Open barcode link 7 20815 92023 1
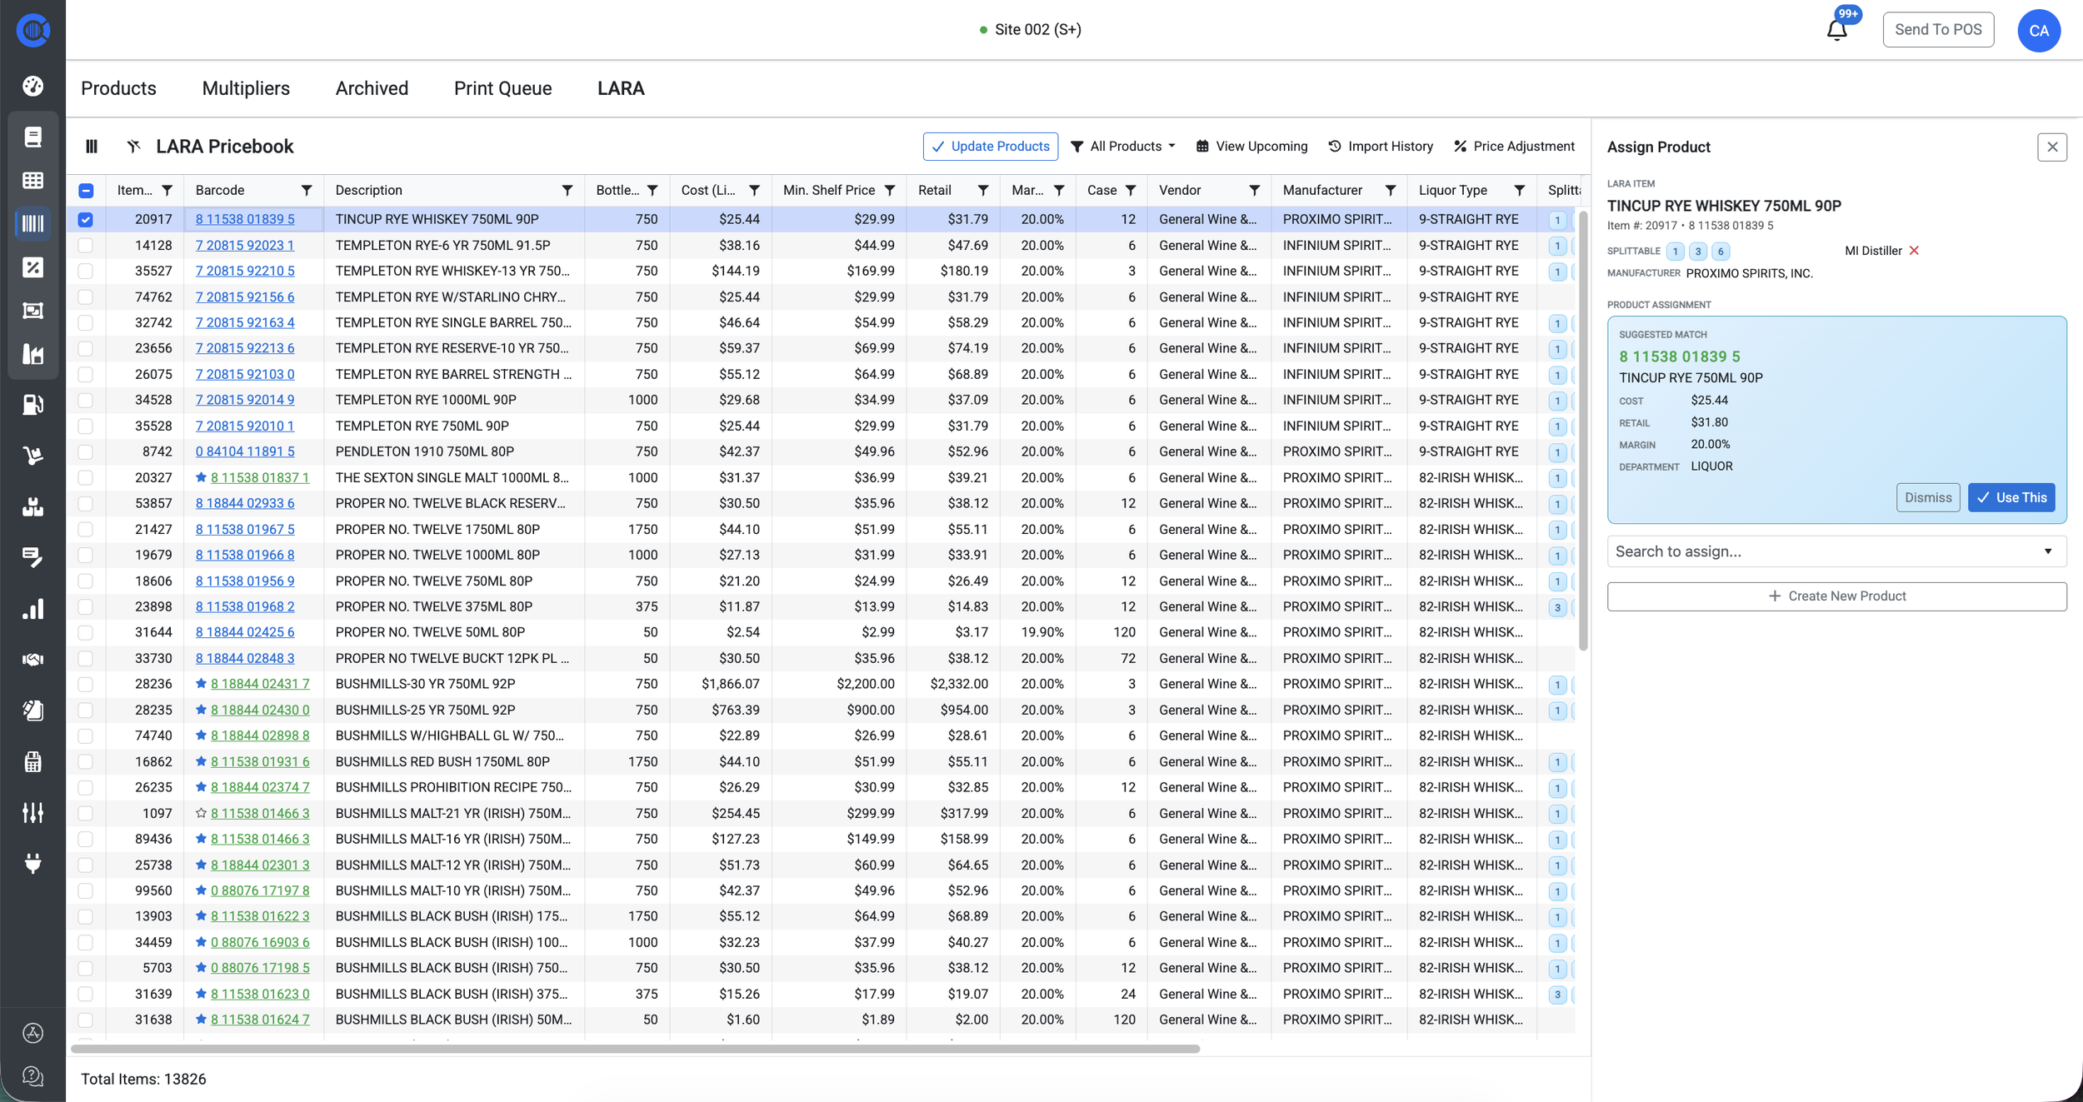 [x=245, y=246]
